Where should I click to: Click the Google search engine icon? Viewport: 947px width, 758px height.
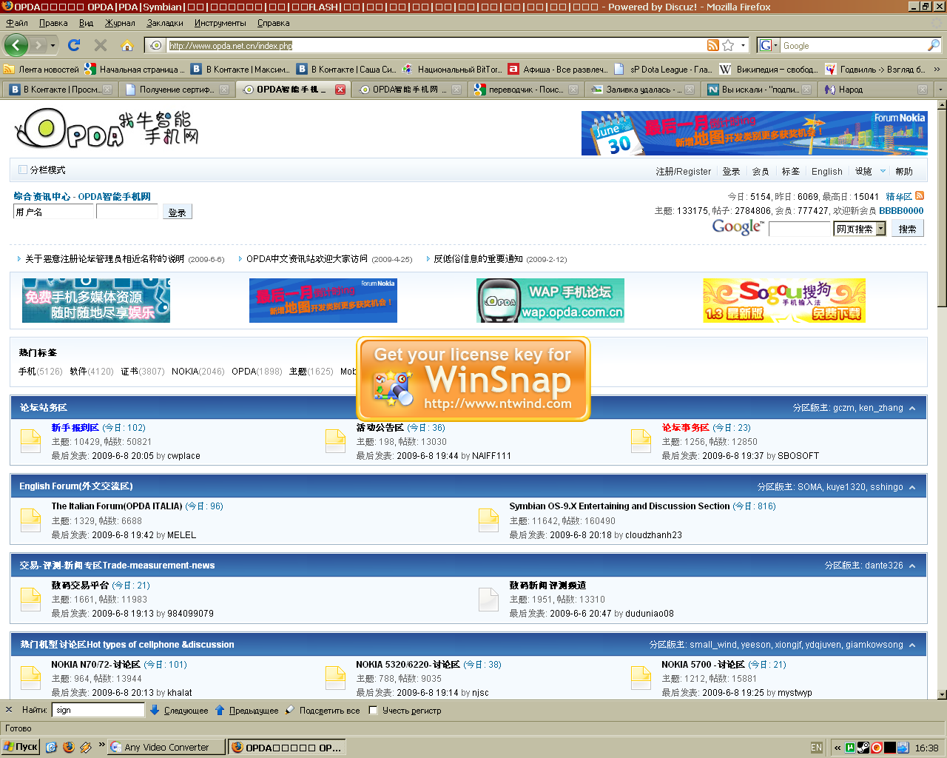(766, 45)
